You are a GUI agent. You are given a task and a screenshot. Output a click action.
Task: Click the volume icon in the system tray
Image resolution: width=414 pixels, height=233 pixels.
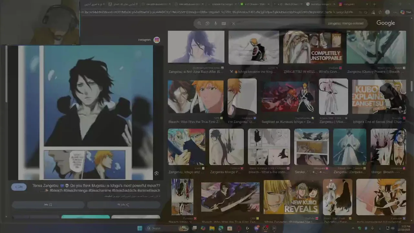[393, 228]
